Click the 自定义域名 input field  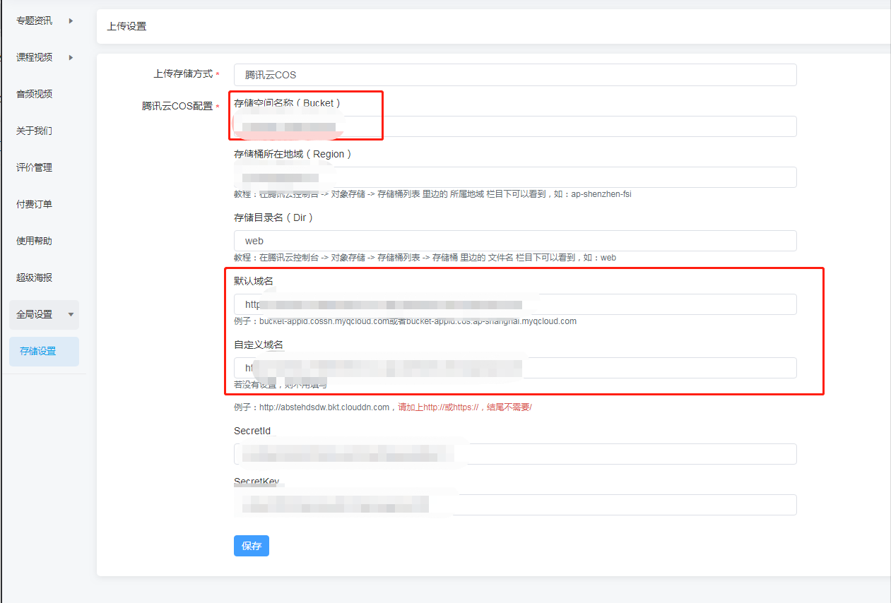pos(515,368)
